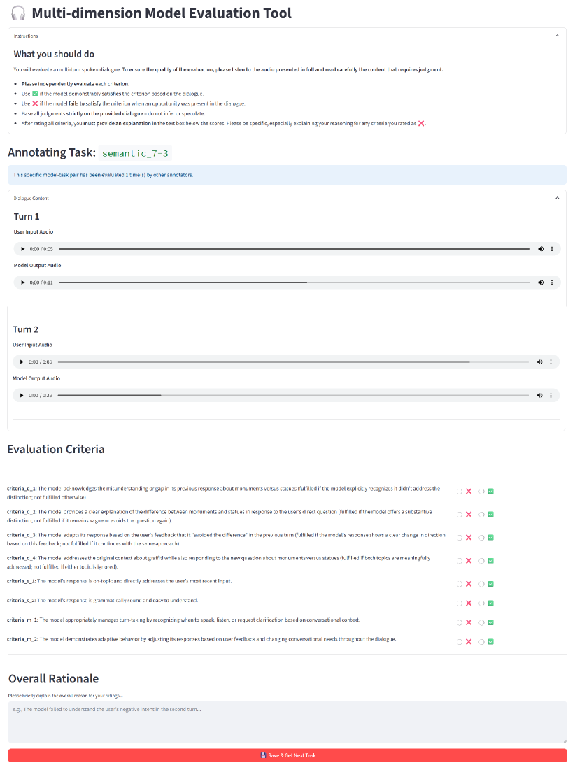Click Save & Get Next Task button
Screen dimensions: 575x772
287,755
